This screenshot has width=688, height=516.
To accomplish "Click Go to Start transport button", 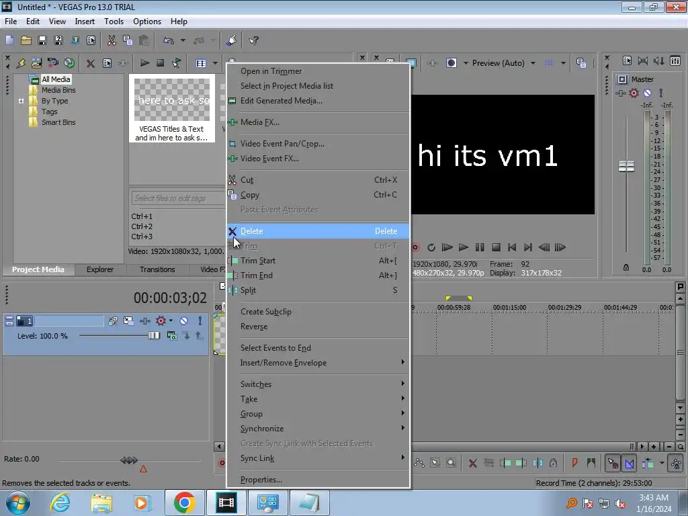I will (512, 247).
